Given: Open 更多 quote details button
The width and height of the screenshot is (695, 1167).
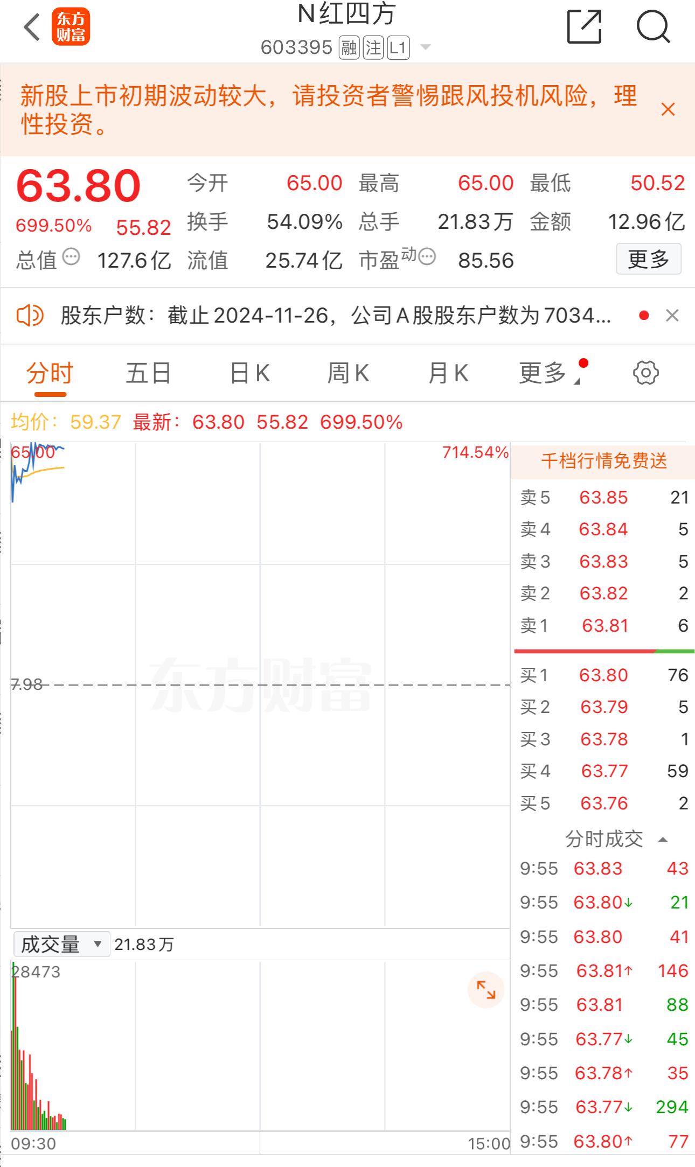Looking at the screenshot, I should [649, 259].
